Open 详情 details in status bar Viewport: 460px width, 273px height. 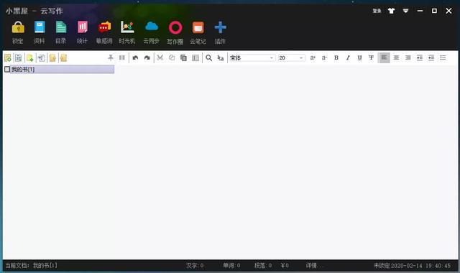[x=313, y=265]
